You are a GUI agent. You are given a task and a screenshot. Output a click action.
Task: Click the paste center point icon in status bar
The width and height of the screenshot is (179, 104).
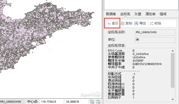coord(98,102)
